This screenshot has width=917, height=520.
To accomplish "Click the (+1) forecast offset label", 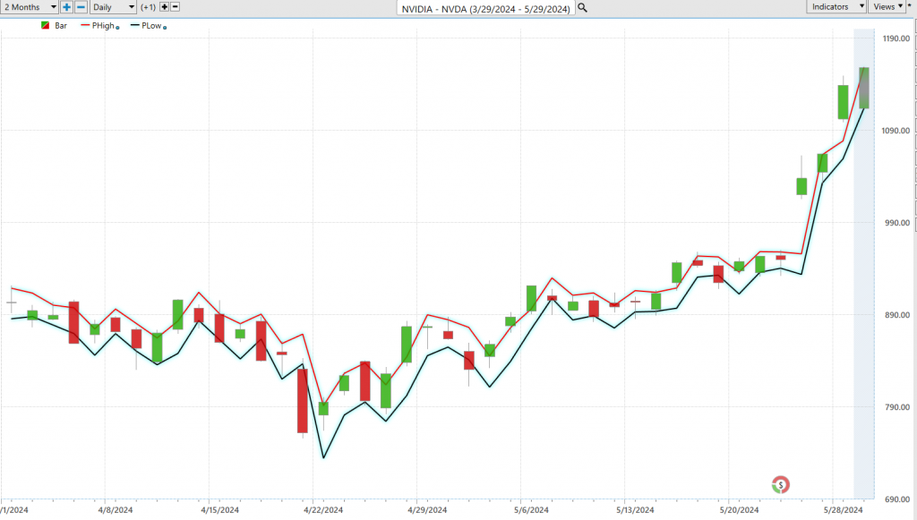I will click(x=148, y=7).
